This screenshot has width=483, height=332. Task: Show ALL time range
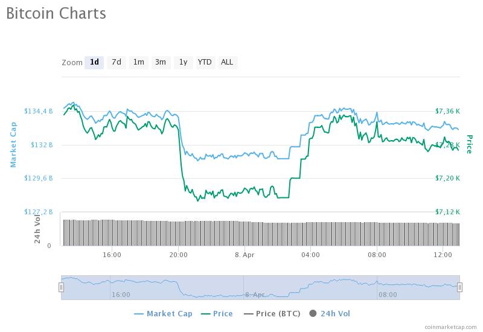(227, 62)
